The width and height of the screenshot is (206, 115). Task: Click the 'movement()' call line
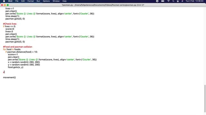[x=9, y=77]
